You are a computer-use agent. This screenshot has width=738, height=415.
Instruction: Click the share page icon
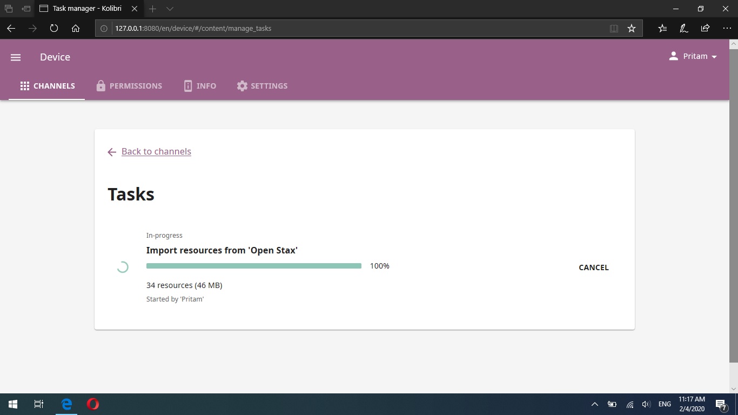click(x=705, y=29)
